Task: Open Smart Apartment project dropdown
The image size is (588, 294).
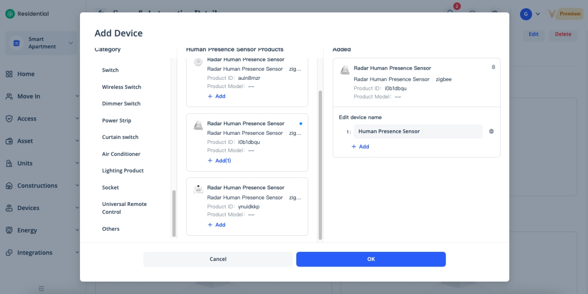Action: coord(71,43)
